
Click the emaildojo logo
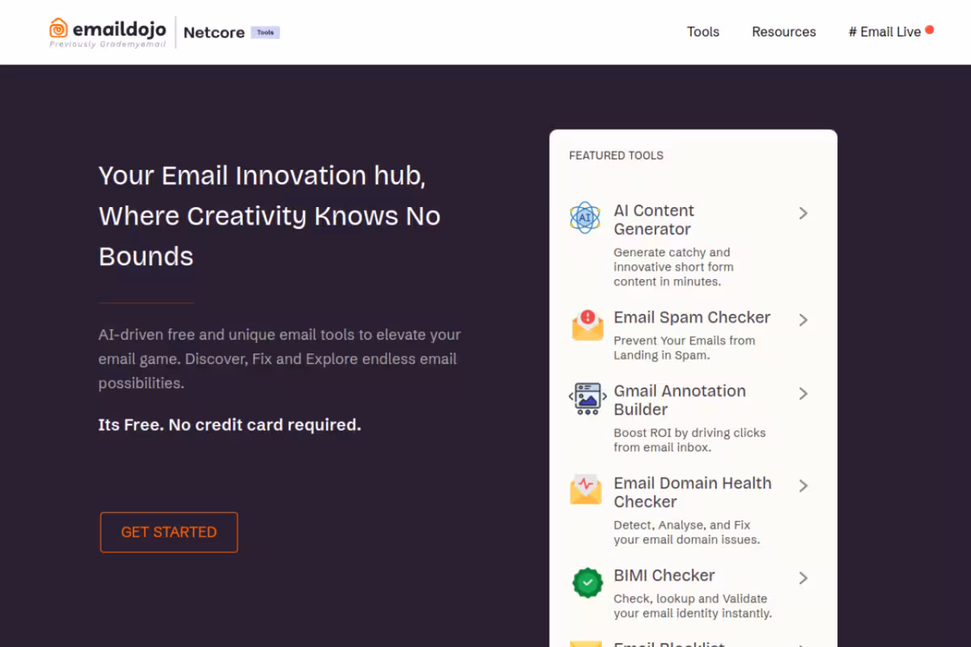[x=108, y=32]
